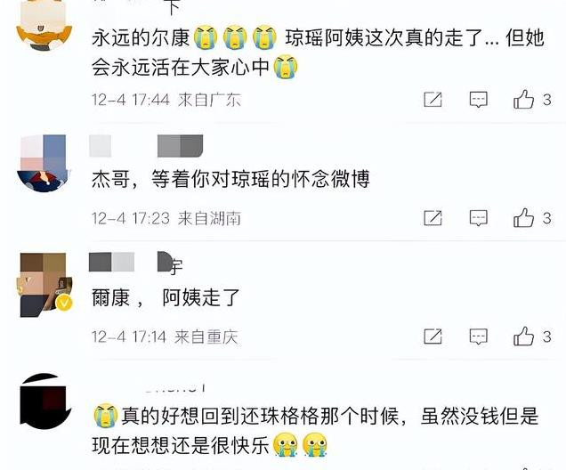Tap the timestamp 12-4 17:44 来自广东
The height and width of the screenshot is (470, 566).
(x=166, y=100)
